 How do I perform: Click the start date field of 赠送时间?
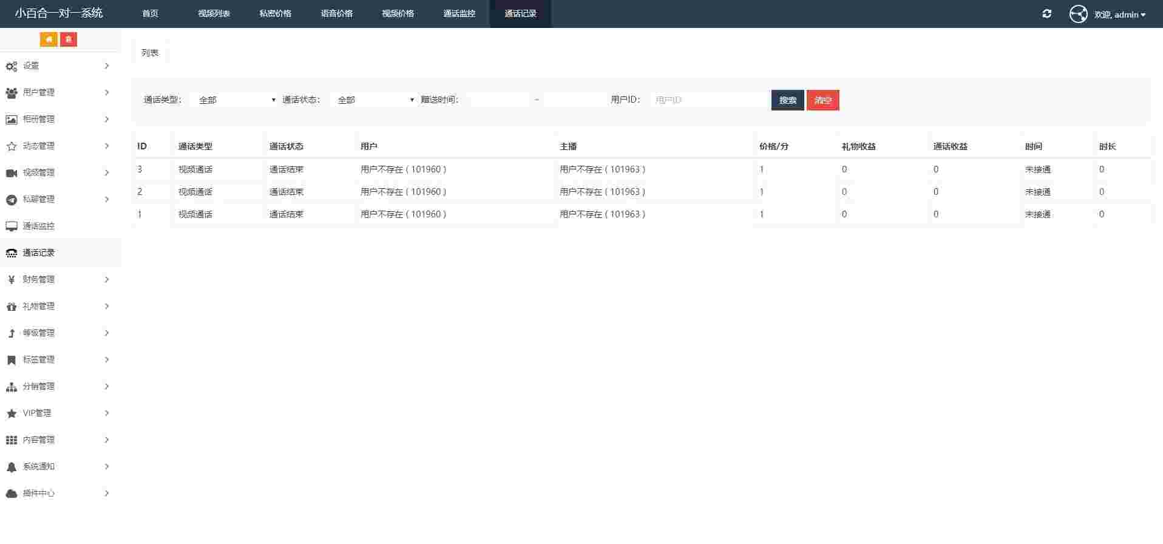(500, 100)
